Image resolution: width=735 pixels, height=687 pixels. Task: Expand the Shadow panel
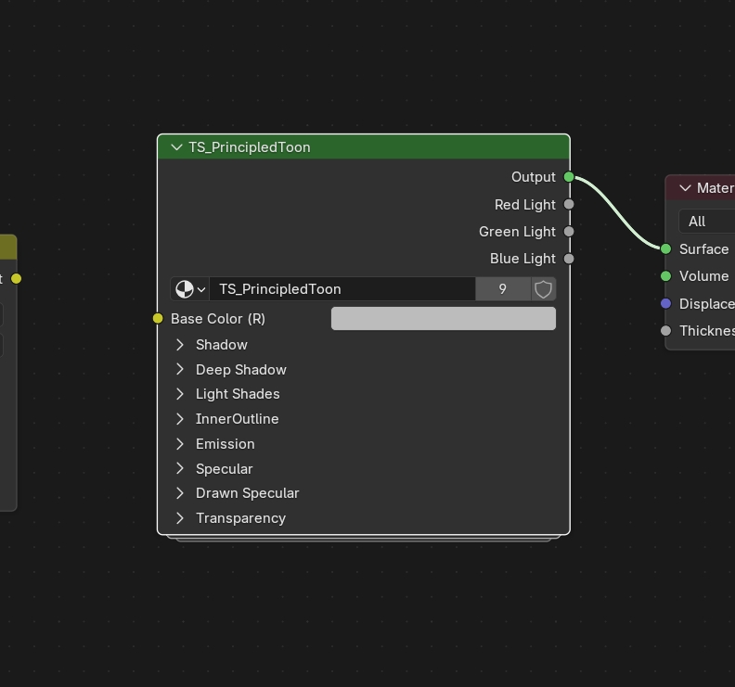(x=180, y=344)
